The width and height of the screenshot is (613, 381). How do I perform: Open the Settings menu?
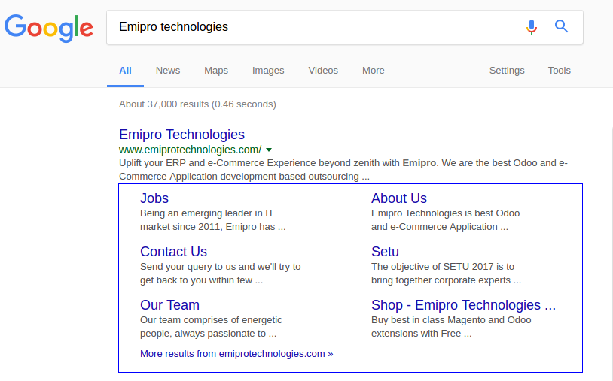coord(507,71)
